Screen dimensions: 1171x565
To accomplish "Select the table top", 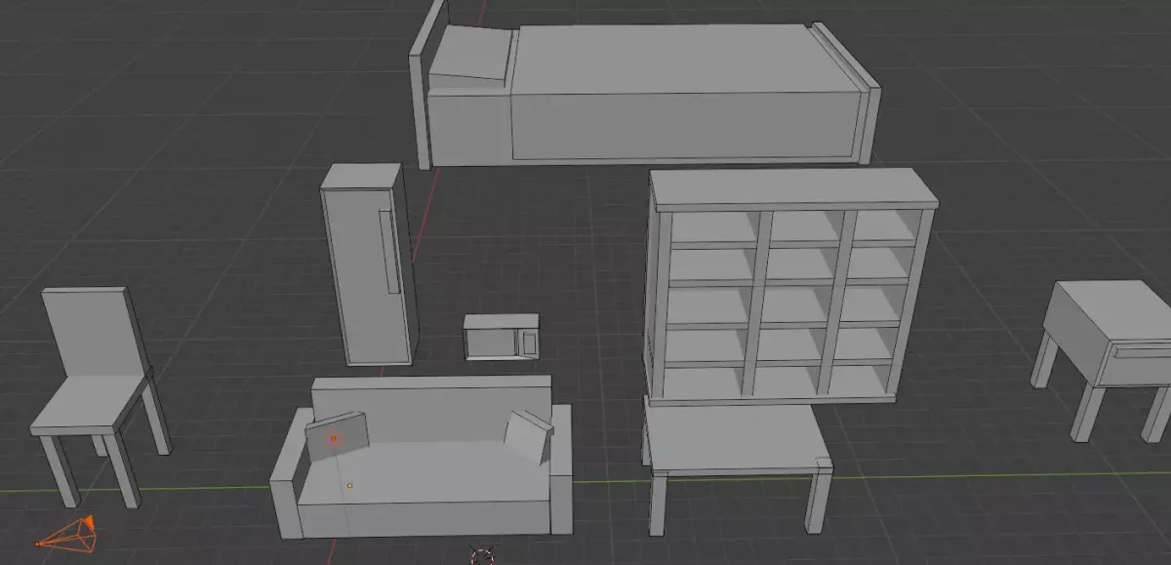I will point(739,438).
